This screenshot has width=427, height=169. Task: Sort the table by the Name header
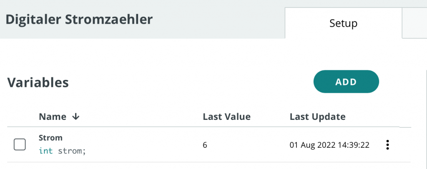[x=53, y=117]
